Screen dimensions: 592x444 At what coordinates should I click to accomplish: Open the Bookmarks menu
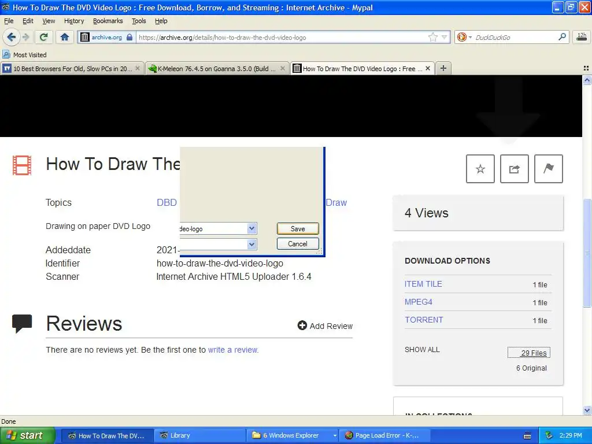click(108, 21)
